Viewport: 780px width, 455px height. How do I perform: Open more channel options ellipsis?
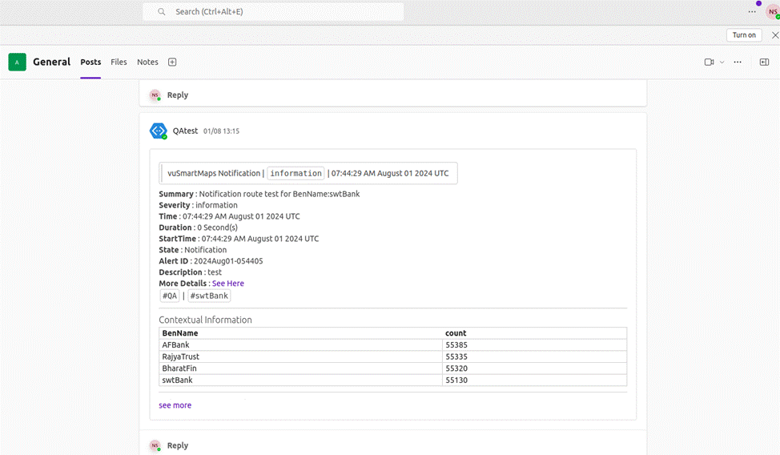[x=738, y=62]
